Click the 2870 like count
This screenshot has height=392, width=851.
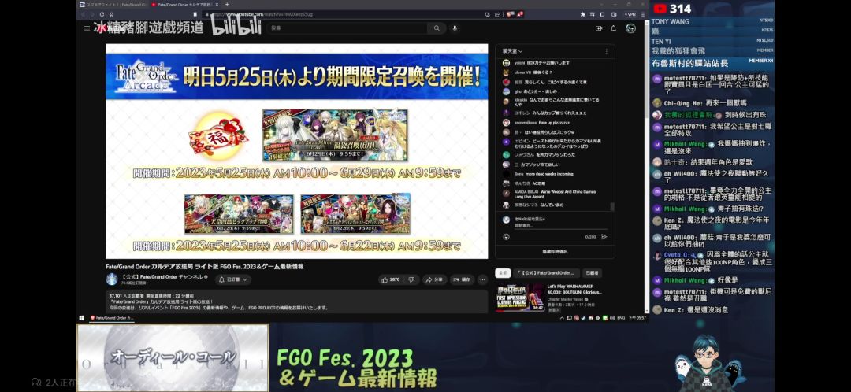click(395, 279)
